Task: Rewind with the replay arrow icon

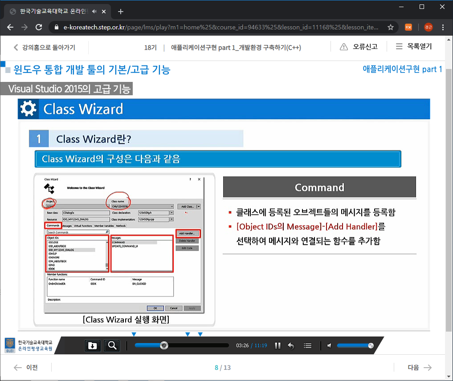Action: (291, 345)
